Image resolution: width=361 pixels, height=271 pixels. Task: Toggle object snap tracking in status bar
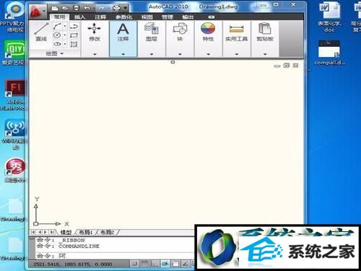click(x=186, y=264)
